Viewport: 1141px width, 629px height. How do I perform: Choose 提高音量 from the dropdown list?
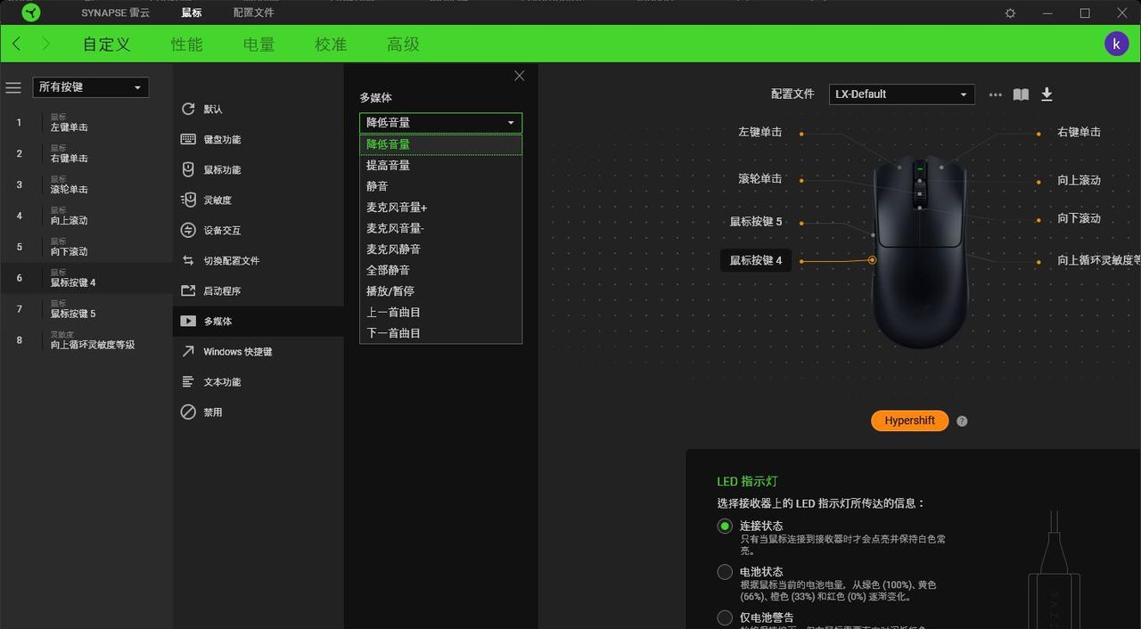pos(440,166)
